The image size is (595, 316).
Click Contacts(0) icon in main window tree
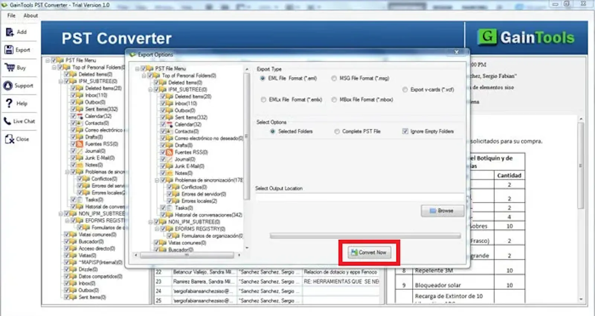click(80, 123)
